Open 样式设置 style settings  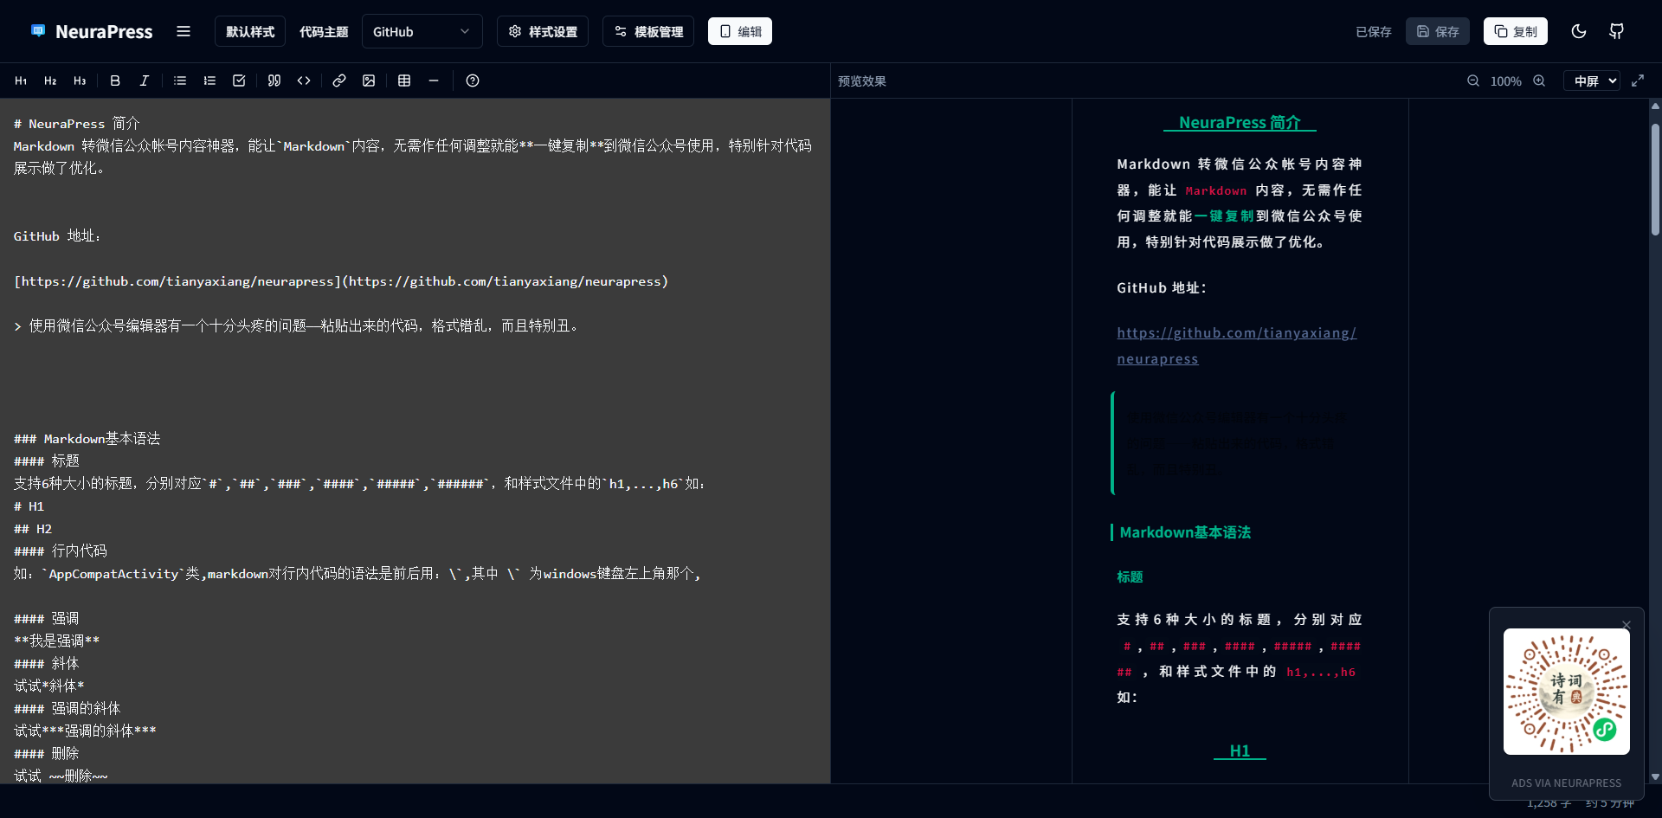[543, 31]
